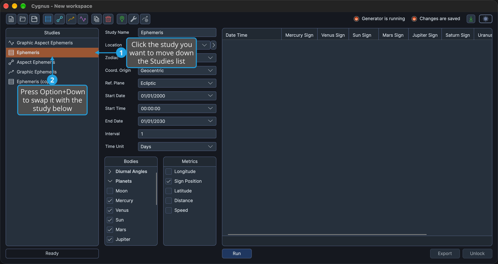This screenshot has height=264, width=498.
Task: Toggle the Moon body checkbox
Action: point(110,191)
